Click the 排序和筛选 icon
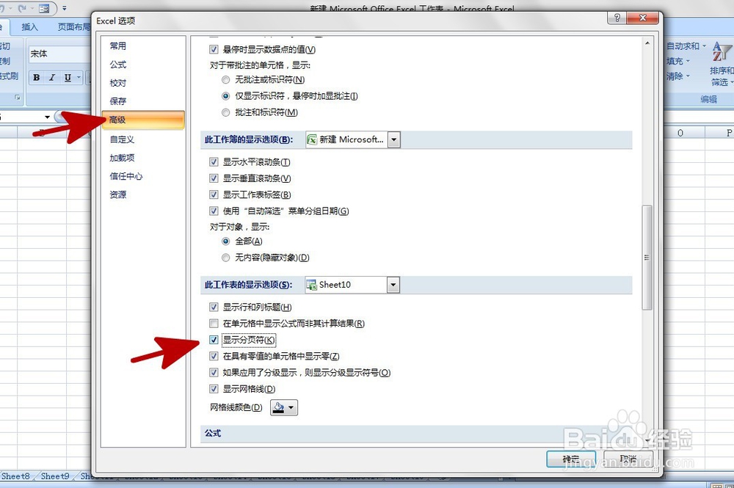 (x=722, y=51)
